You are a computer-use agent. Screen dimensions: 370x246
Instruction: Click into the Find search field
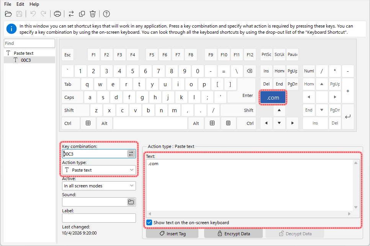pos(29,43)
